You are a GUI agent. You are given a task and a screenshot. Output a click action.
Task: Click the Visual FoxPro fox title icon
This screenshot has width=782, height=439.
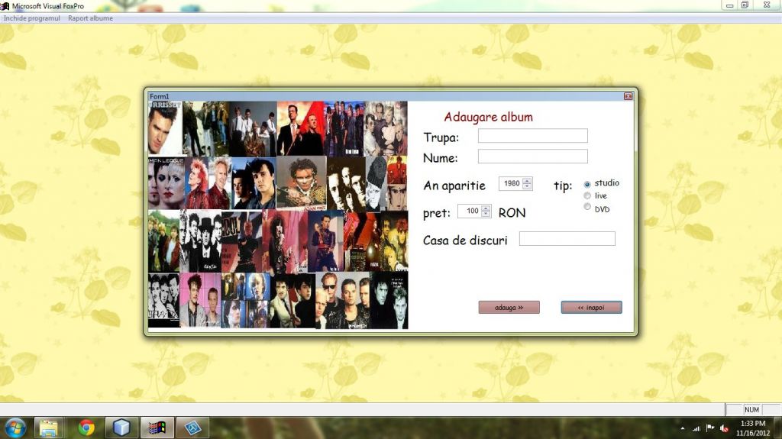(x=5, y=5)
